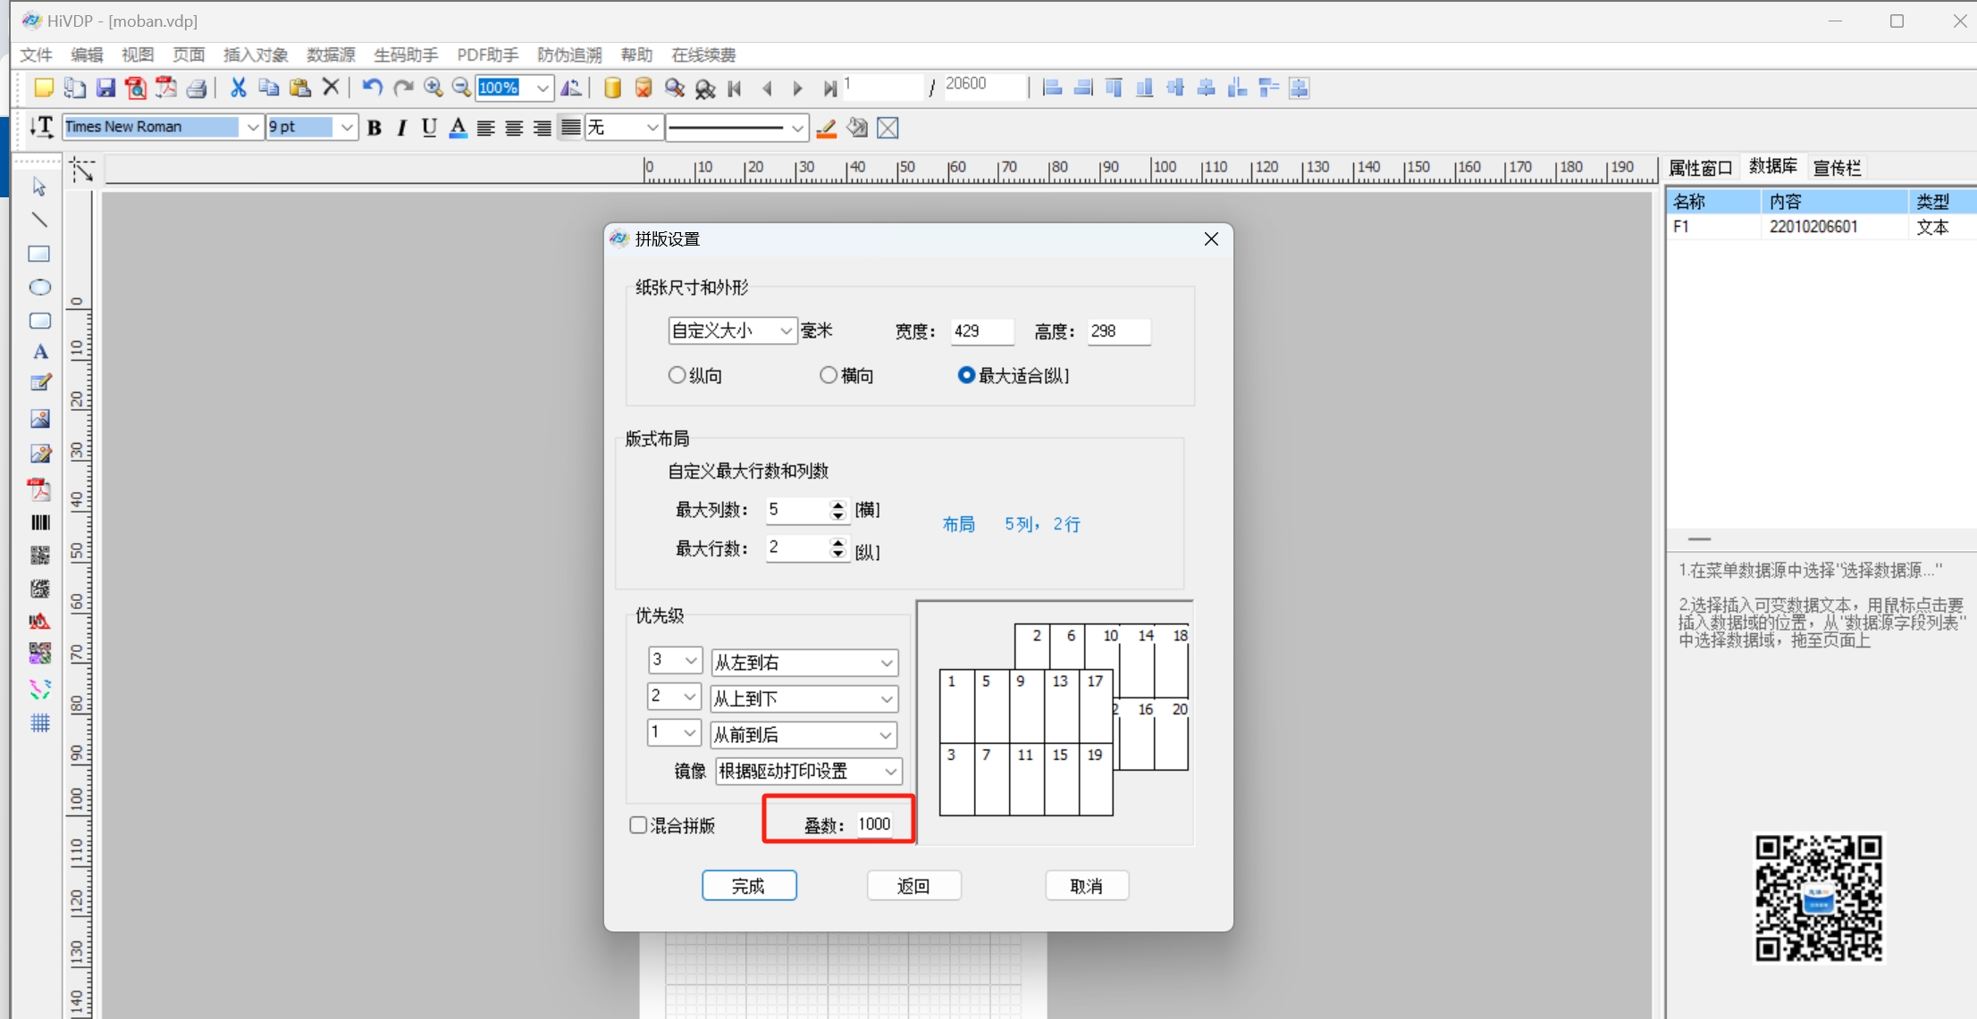This screenshot has height=1019, width=1977.
Task: Open the PDF助手 menu
Action: 488,55
